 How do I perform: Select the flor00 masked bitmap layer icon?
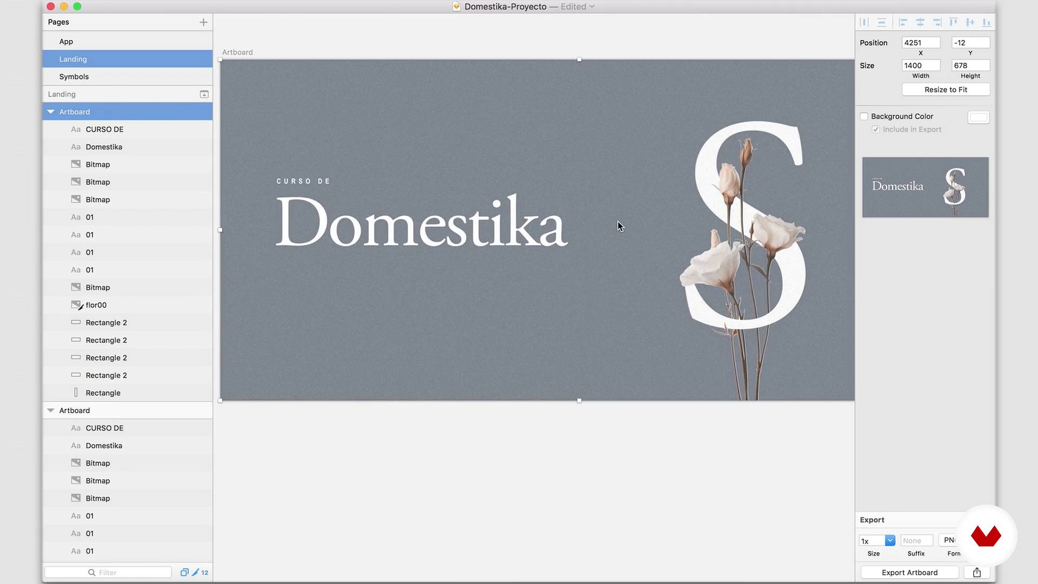[x=77, y=305]
